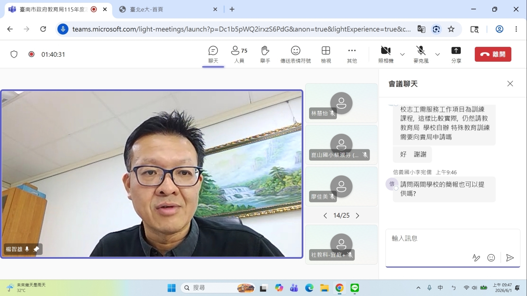Reload the Teams page
This screenshot has height=296, width=527.
pyautogui.click(x=43, y=29)
